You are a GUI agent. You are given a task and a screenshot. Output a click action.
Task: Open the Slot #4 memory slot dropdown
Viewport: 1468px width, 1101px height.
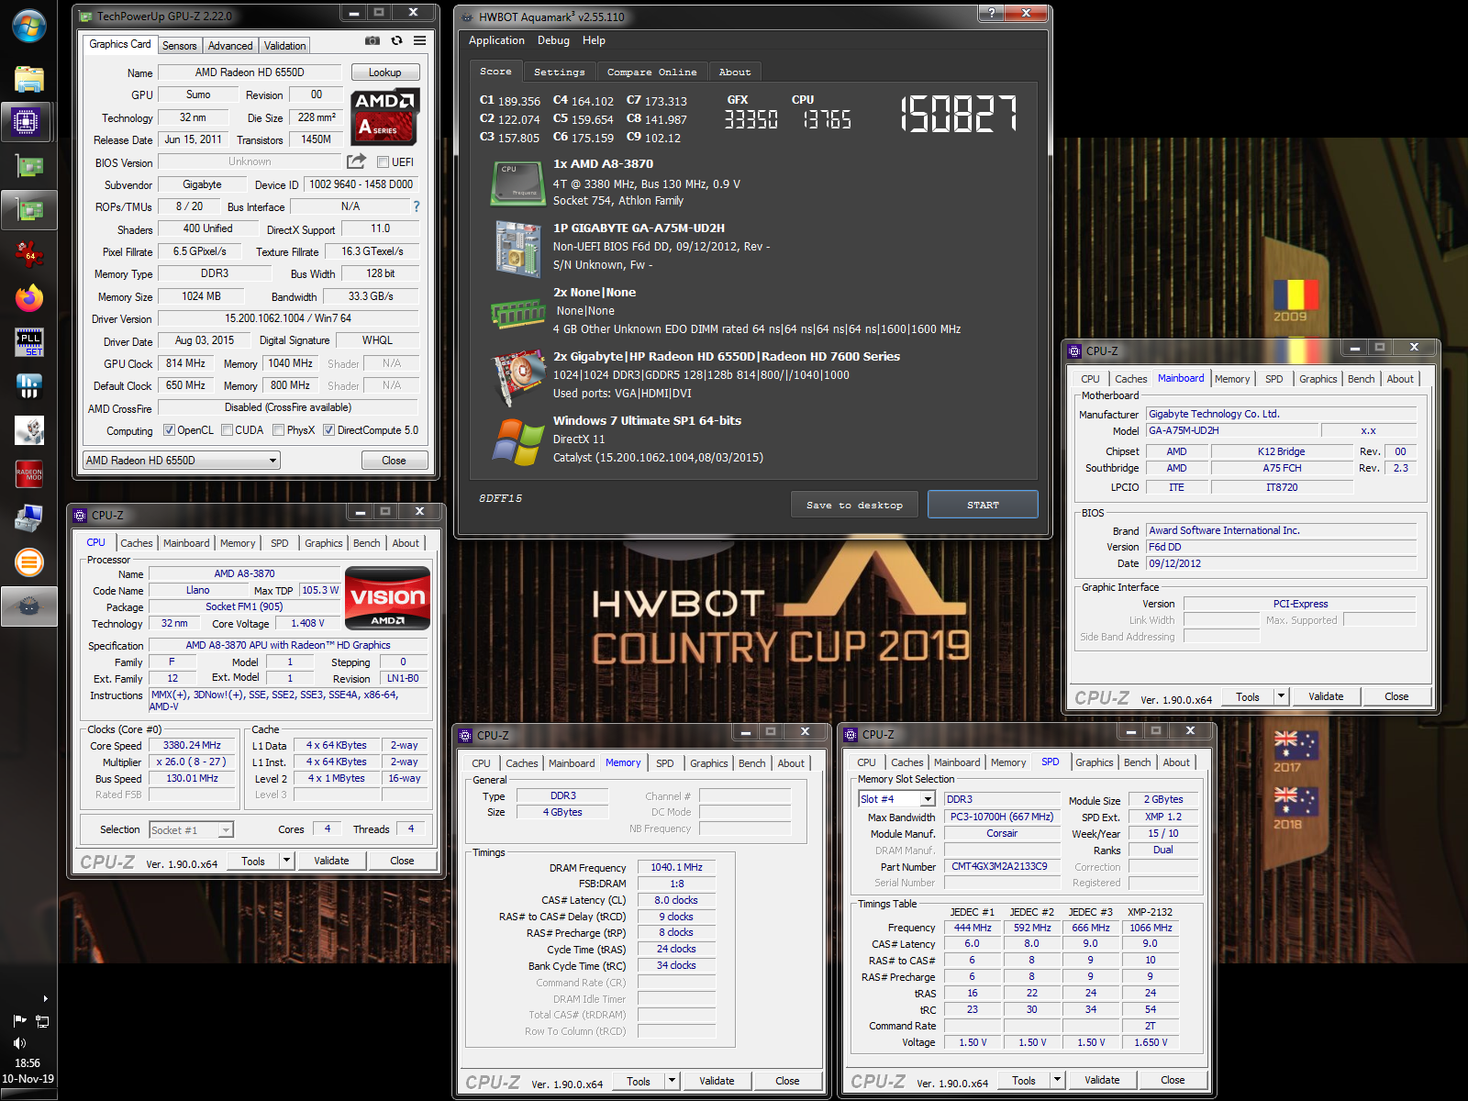(896, 799)
